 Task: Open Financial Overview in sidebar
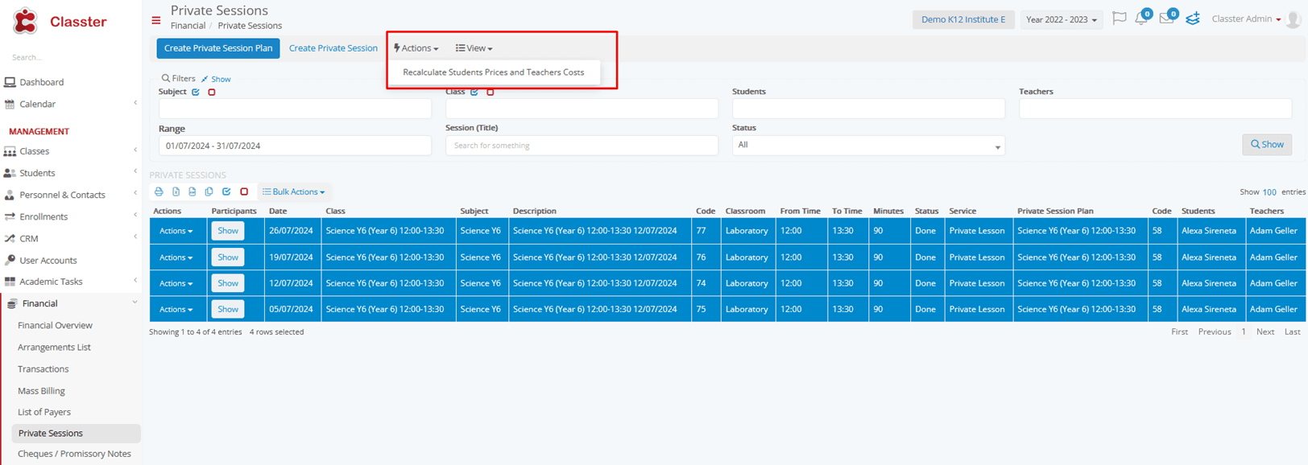click(55, 325)
